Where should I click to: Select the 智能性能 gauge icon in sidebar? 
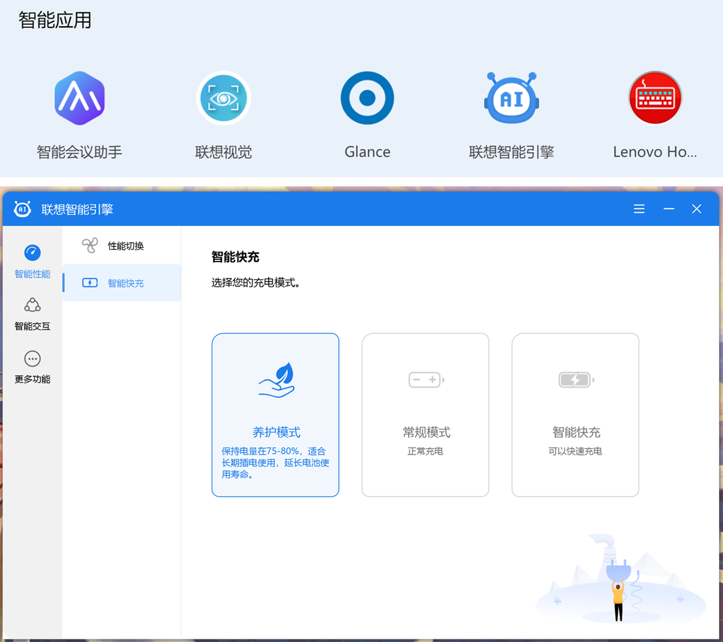(x=32, y=252)
